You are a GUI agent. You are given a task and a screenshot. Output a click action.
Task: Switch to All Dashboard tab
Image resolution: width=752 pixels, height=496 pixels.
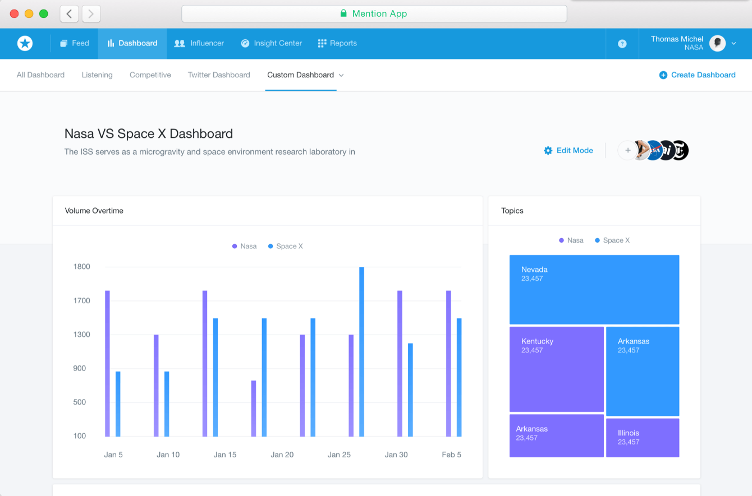point(40,75)
